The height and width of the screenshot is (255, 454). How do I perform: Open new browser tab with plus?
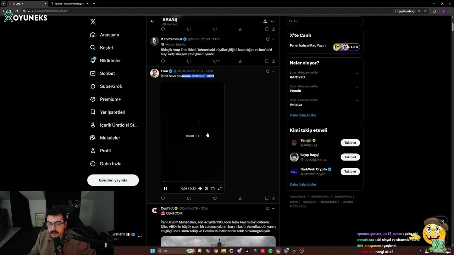coord(94,4)
